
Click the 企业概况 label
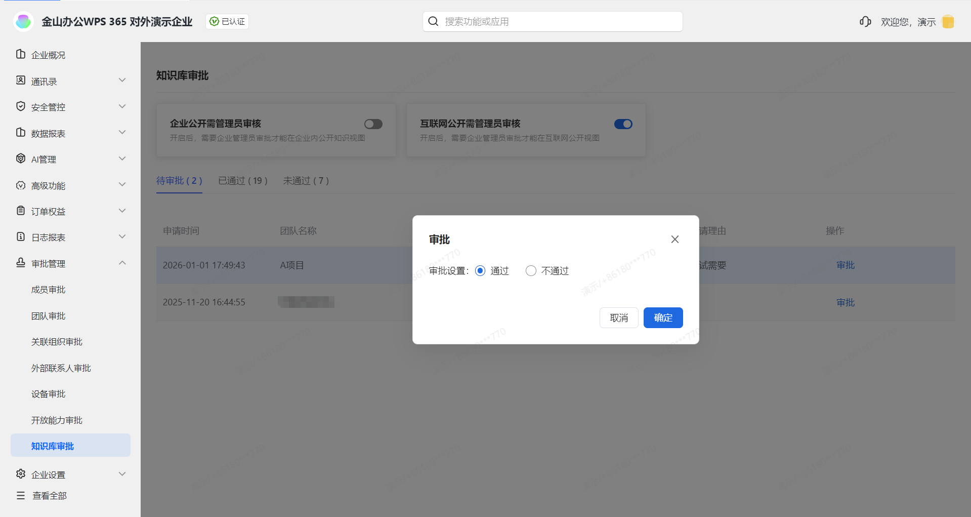(48, 55)
